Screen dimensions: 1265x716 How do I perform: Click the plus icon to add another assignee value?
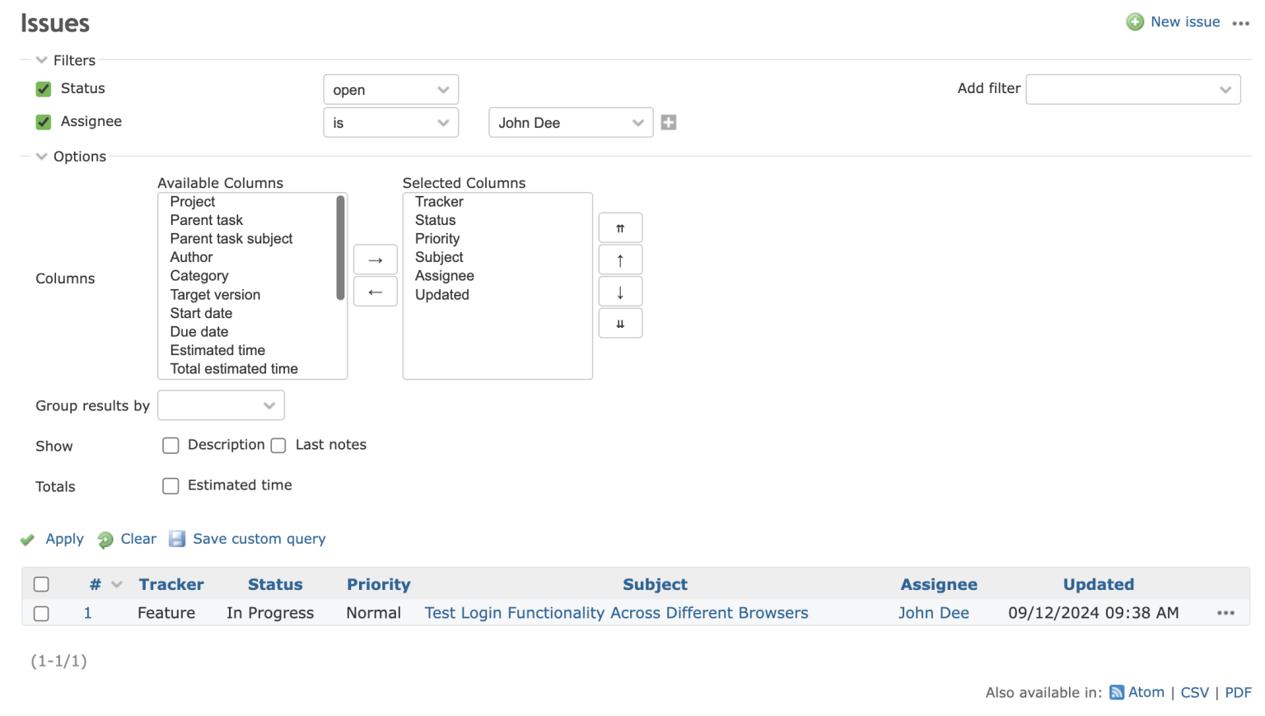[x=668, y=122]
